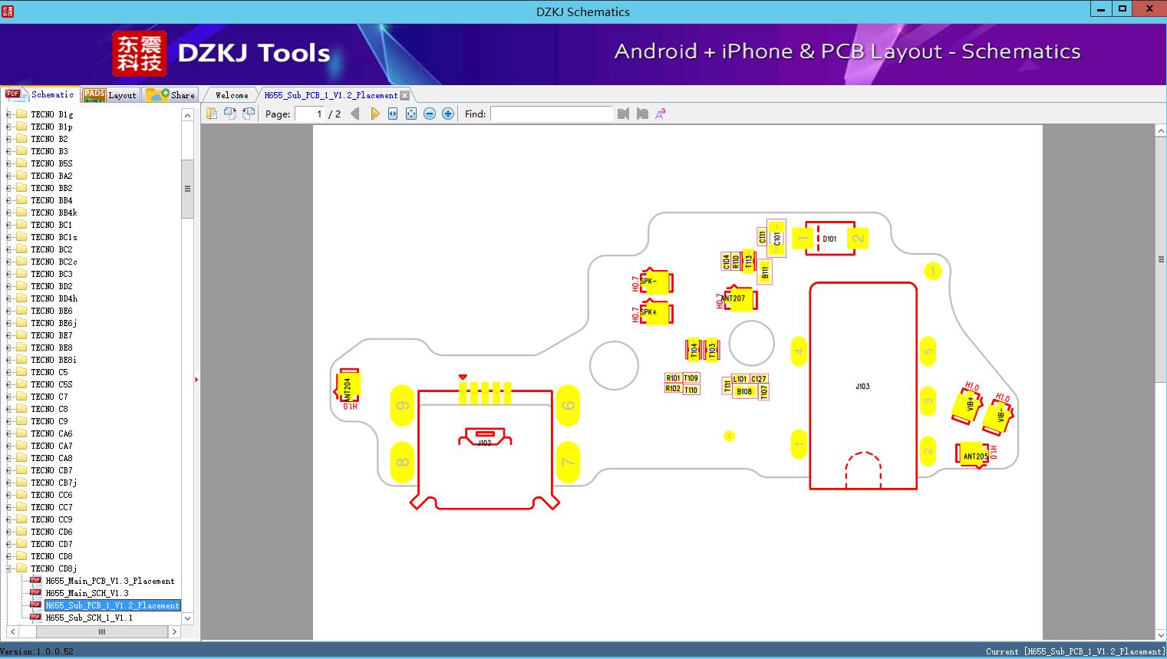
Task: Click the TECNO C7 folder icon
Action: coord(21,397)
